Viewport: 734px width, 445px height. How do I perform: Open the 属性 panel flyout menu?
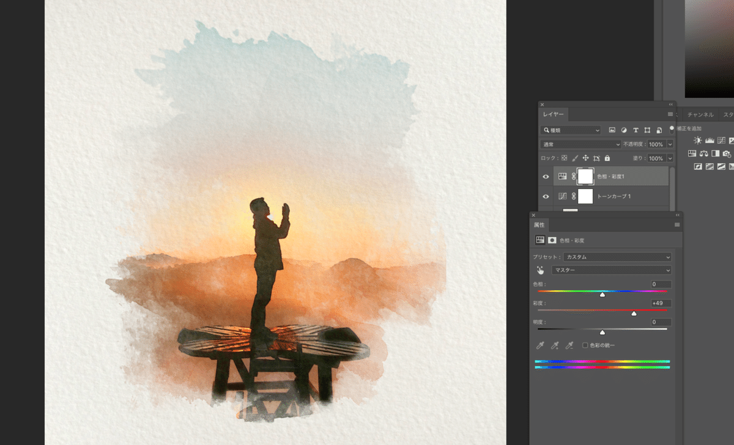click(677, 225)
